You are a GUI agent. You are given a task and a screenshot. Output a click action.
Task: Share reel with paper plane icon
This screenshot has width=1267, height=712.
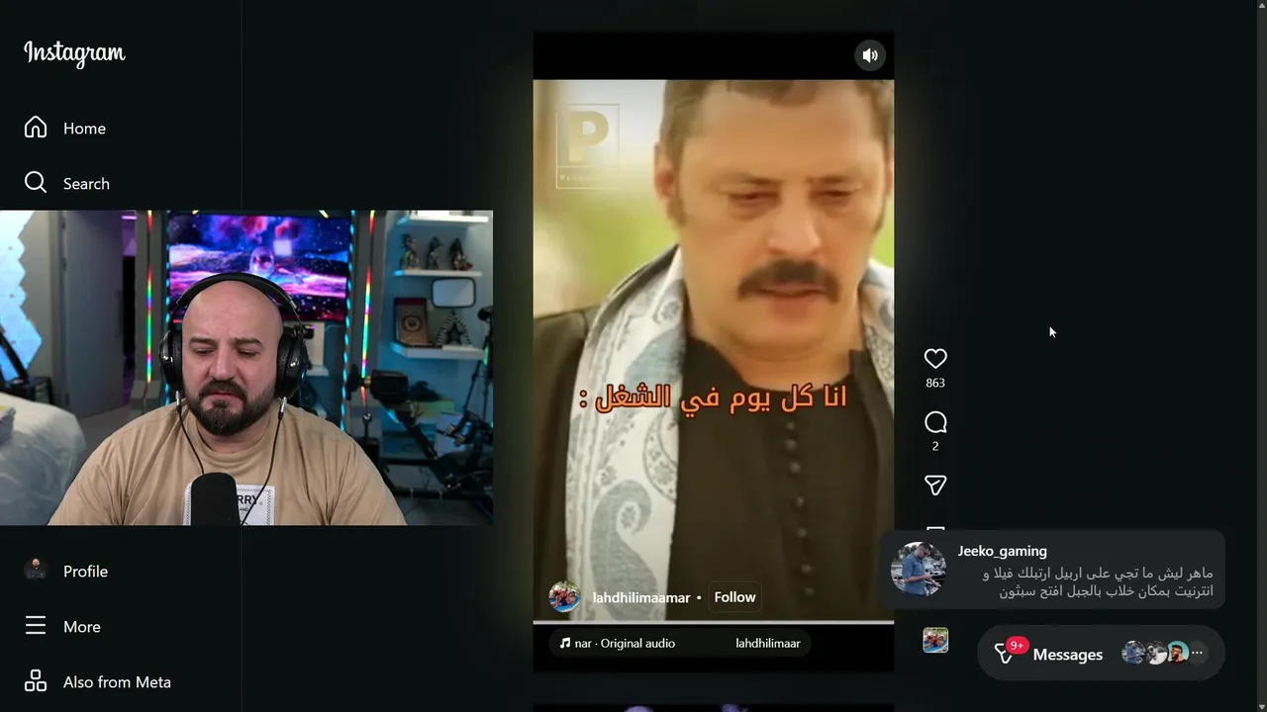point(935,486)
